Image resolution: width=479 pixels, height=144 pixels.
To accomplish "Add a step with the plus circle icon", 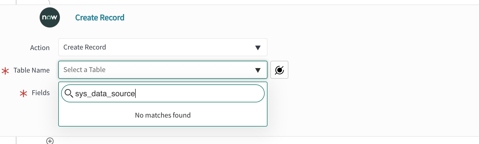I will 50,141.
